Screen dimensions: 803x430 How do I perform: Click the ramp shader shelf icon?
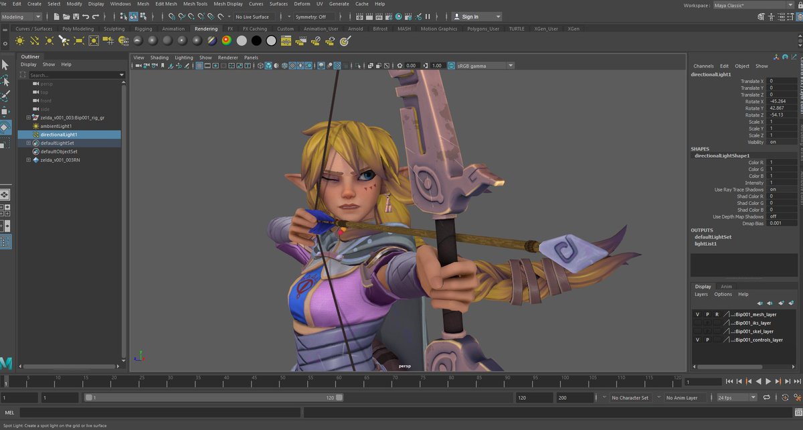coord(226,40)
